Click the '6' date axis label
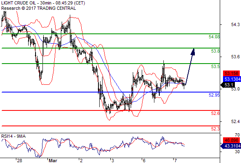The width and height of the screenshot is (241, 163). point(144,161)
